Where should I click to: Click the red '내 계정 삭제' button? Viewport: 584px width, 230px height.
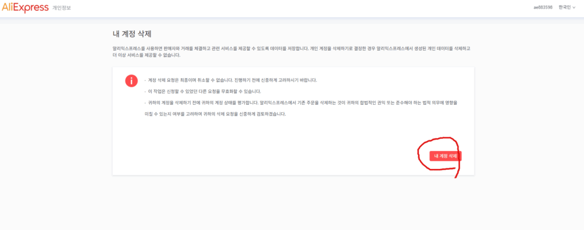445,156
